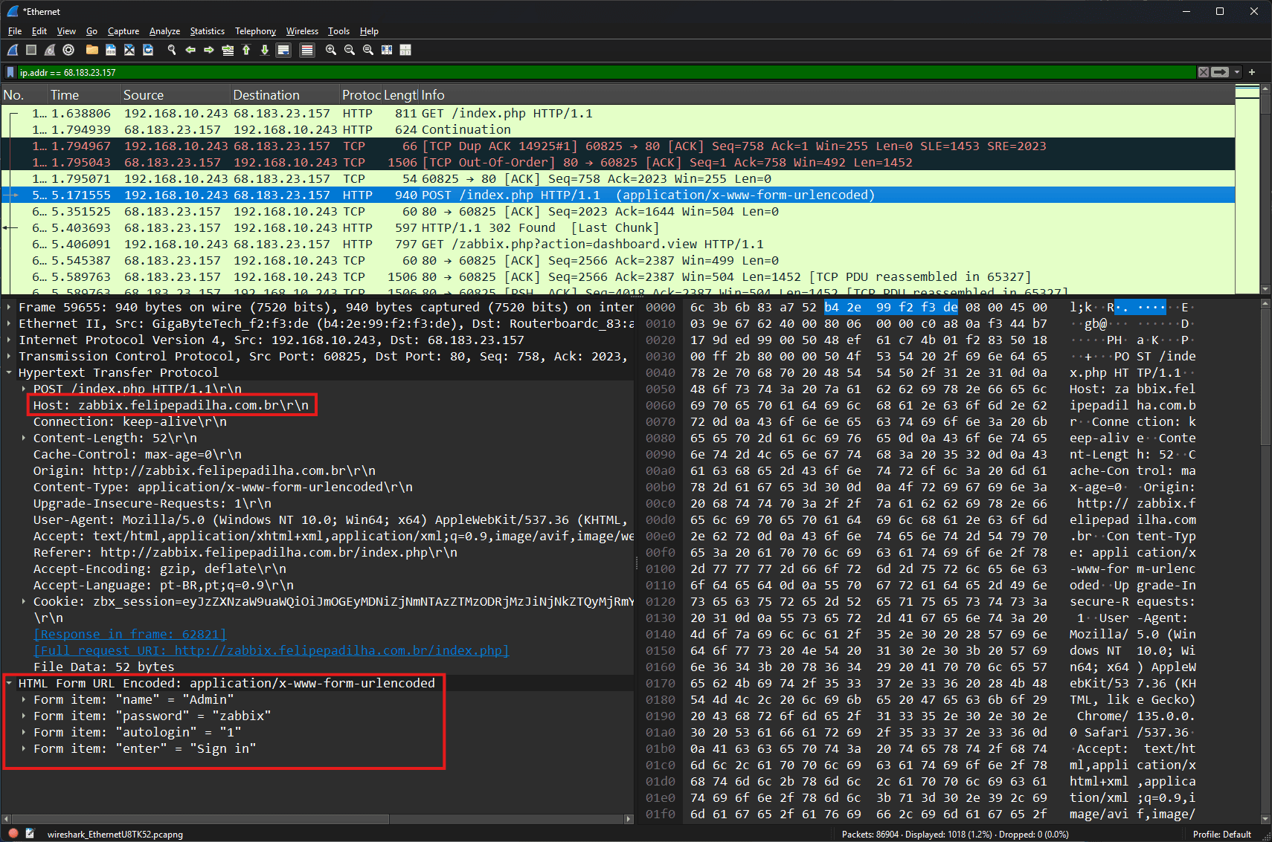The width and height of the screenshot is (1272, 842).
Task: Expand Content-Length header item
Action: (x=24, y=438)
